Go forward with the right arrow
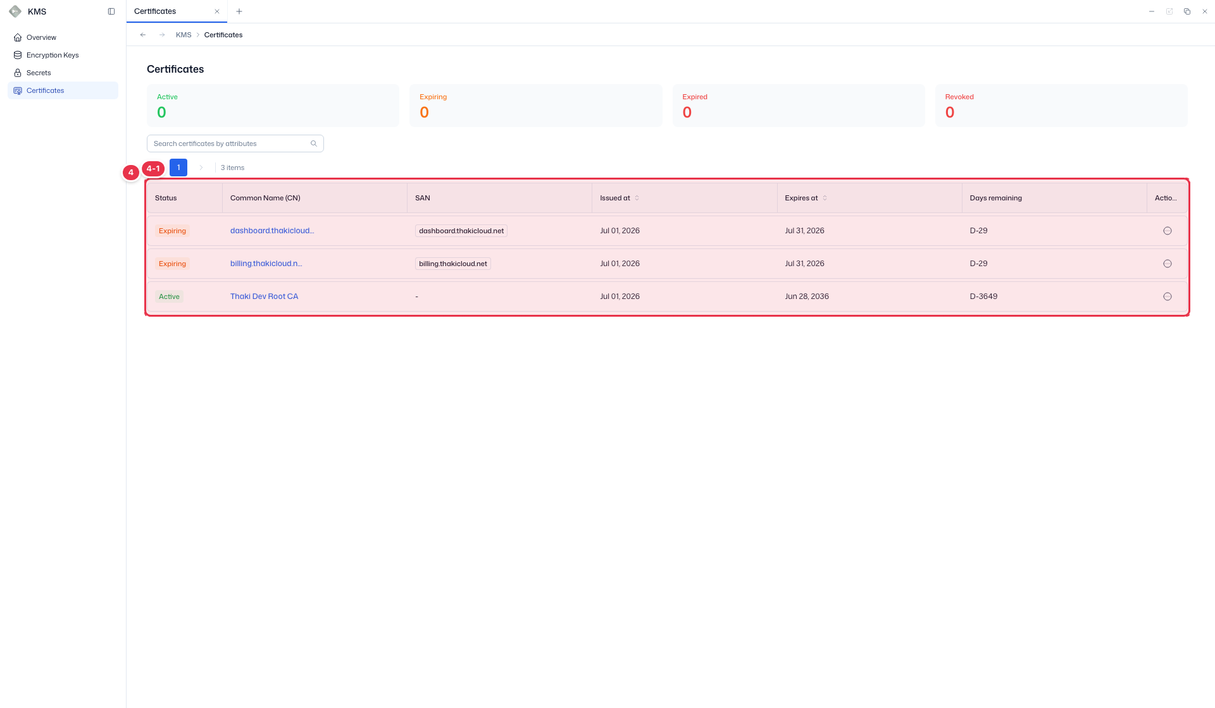Viewport: 1215px width, 708px height. [162, 35]
